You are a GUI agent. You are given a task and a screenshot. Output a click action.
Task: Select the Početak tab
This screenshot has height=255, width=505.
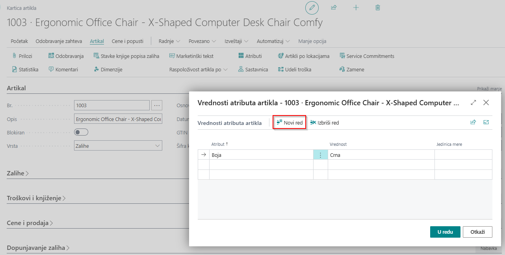click(19, 41)
